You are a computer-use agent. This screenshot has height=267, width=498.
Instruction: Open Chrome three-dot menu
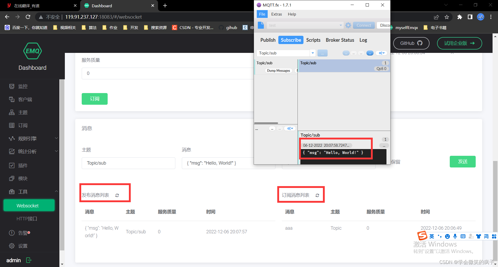click(491, 17)
